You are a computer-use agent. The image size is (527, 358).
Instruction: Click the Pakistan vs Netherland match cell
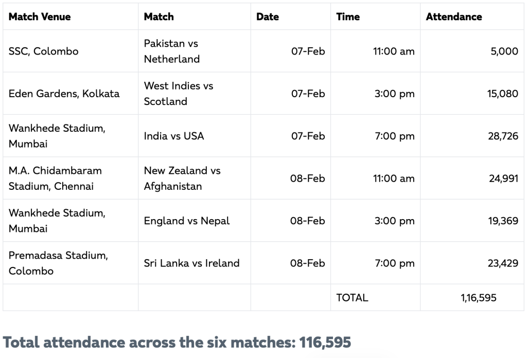pos(171,51)
